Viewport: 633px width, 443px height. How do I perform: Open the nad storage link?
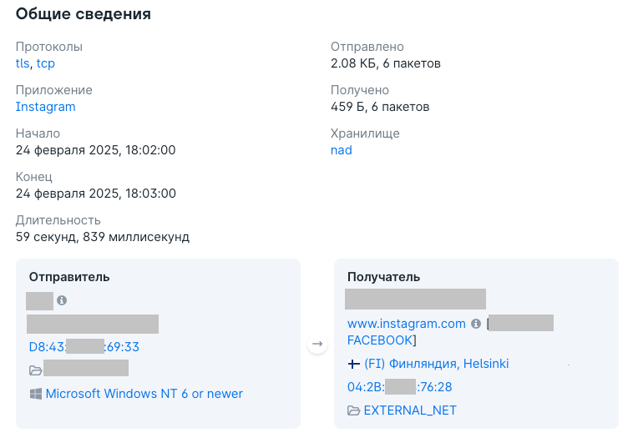pyautogui.click(x=341, y=150)
